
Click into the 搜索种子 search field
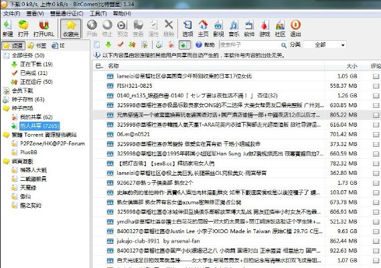(x=249, y=45)
